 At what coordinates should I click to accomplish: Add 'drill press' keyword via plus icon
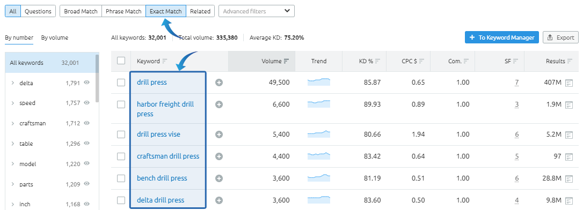tap(219, 82)
